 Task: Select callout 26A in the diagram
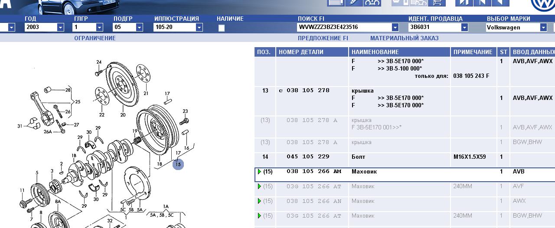coord(48,132)
